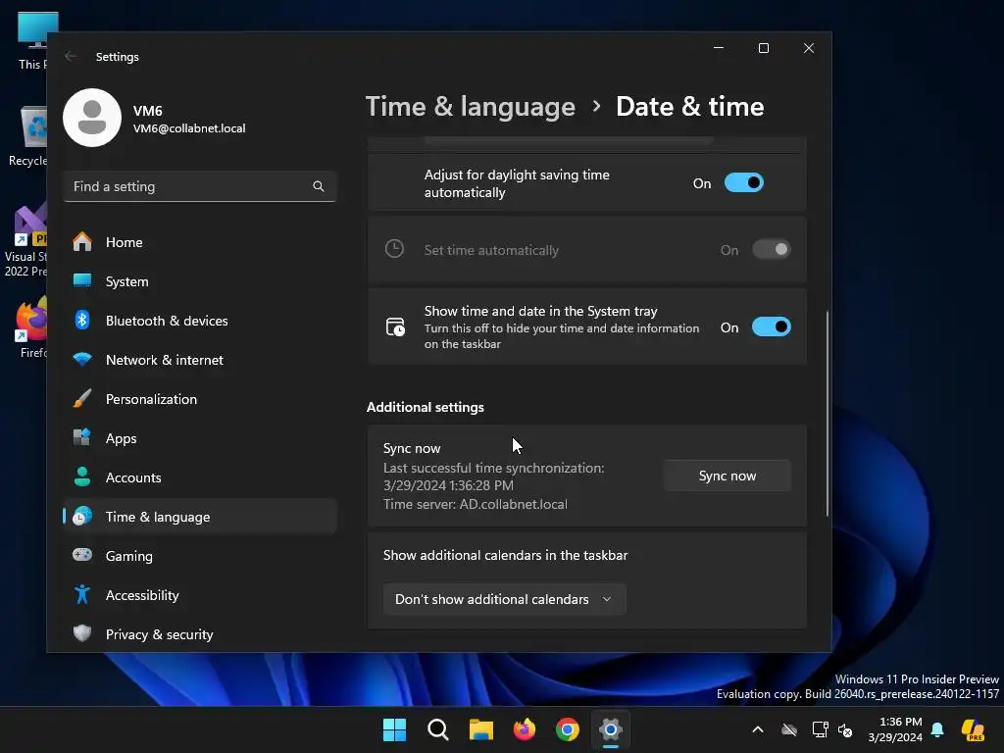1004x753 pixels.
Task: Click the Find a setting search box
Action: [200, 186]
